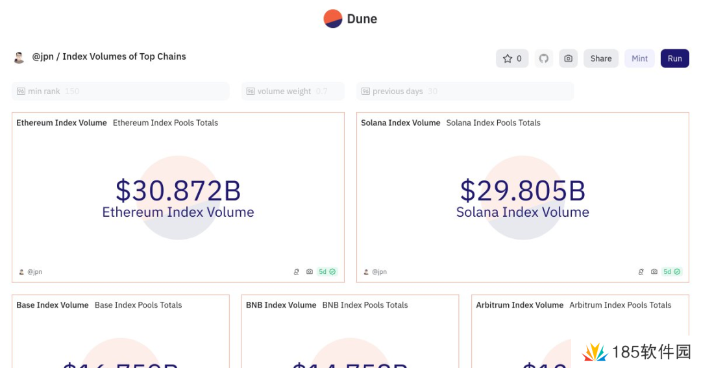701x368 pixels.
Task: Open query icon in Solana panel footer
Action: point(641,272)
